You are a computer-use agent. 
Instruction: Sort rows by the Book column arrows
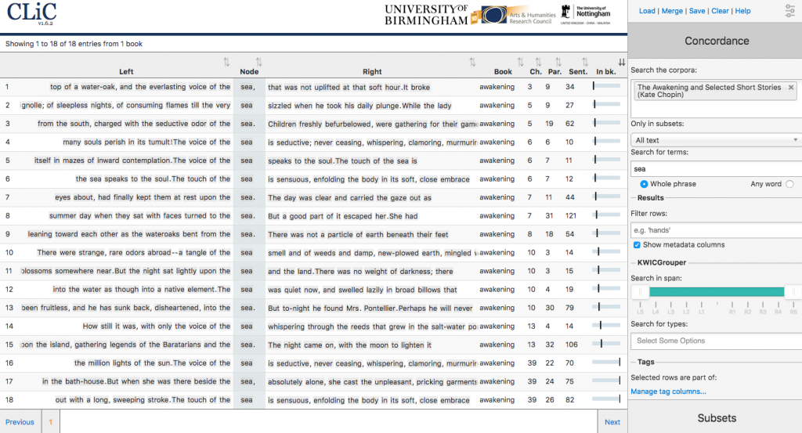click(x=520, y=62)
